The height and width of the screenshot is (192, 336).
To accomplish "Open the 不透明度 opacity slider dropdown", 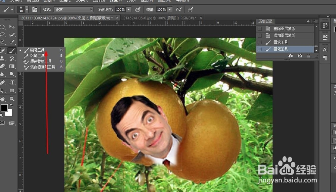I will pos(129,10).
